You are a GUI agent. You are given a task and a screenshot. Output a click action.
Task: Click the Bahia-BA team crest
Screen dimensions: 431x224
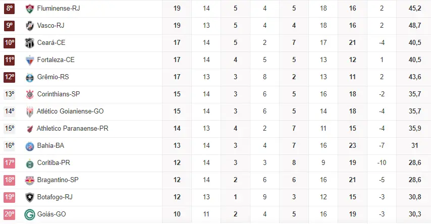click(29, 146)
